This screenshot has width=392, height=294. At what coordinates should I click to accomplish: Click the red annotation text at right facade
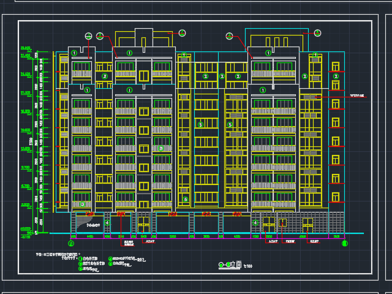coord(356,96)
